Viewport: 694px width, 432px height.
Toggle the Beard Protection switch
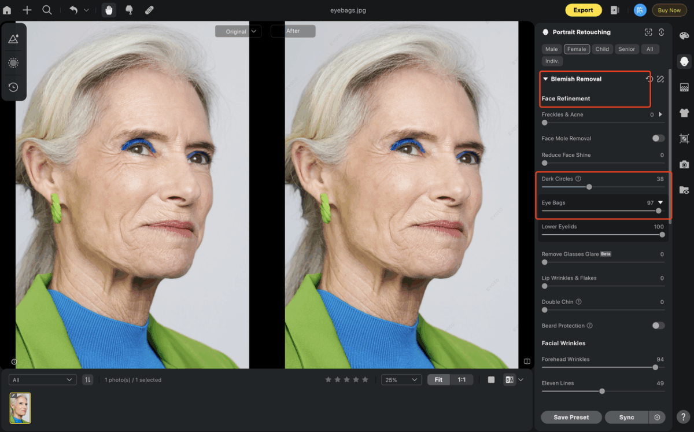pyautogui.click(x=658, y=326)
